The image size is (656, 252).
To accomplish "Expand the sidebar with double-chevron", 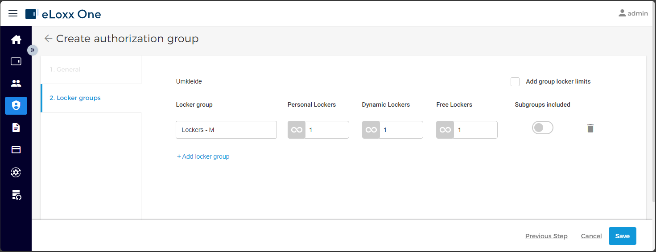I will (x=33, y=50).
